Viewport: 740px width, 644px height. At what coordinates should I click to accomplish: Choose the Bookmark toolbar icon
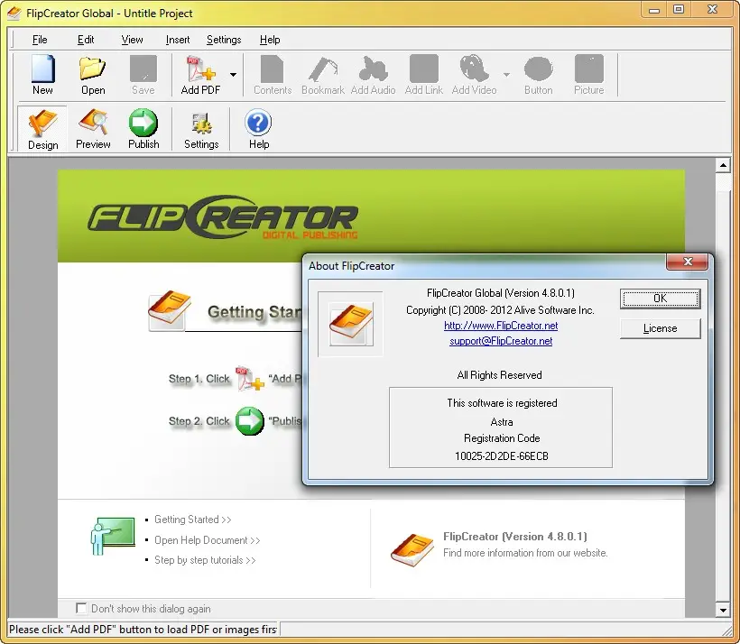(x=323, y=75)
